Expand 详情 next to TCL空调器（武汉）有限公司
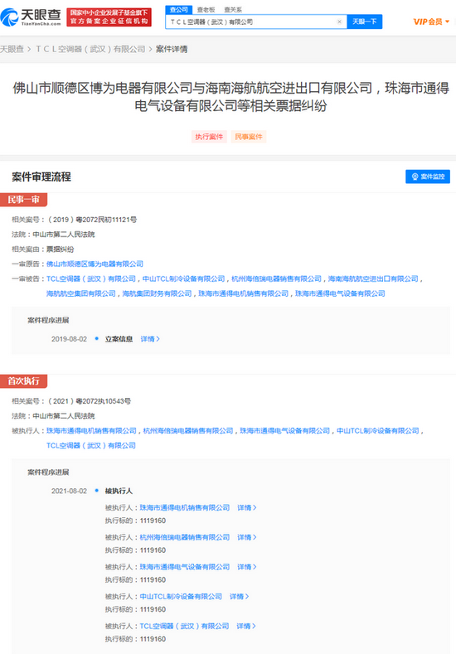The height and width of the screenshot is (654, 456). [x=246, y=626]
